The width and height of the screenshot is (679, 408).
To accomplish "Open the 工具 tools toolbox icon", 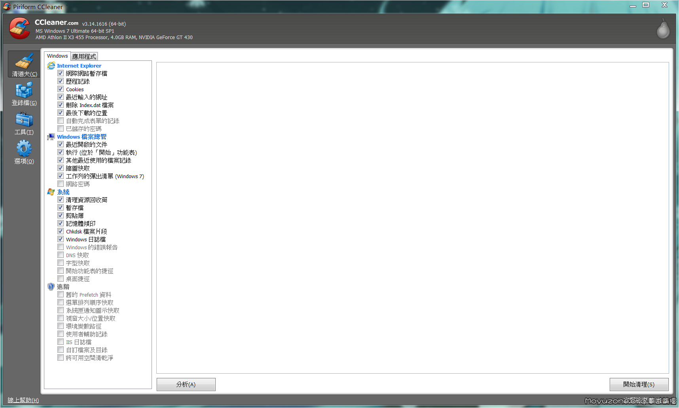I will (24, 119).
